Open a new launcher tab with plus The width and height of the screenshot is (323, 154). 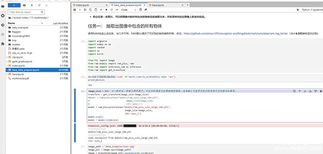coord(187,5)
